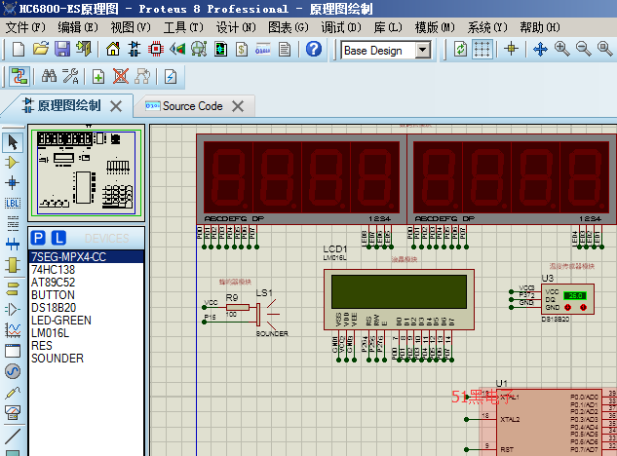Select the Device Pins Mode tool
Viewport: 617px width, 456px height.
tap(13, 309)
